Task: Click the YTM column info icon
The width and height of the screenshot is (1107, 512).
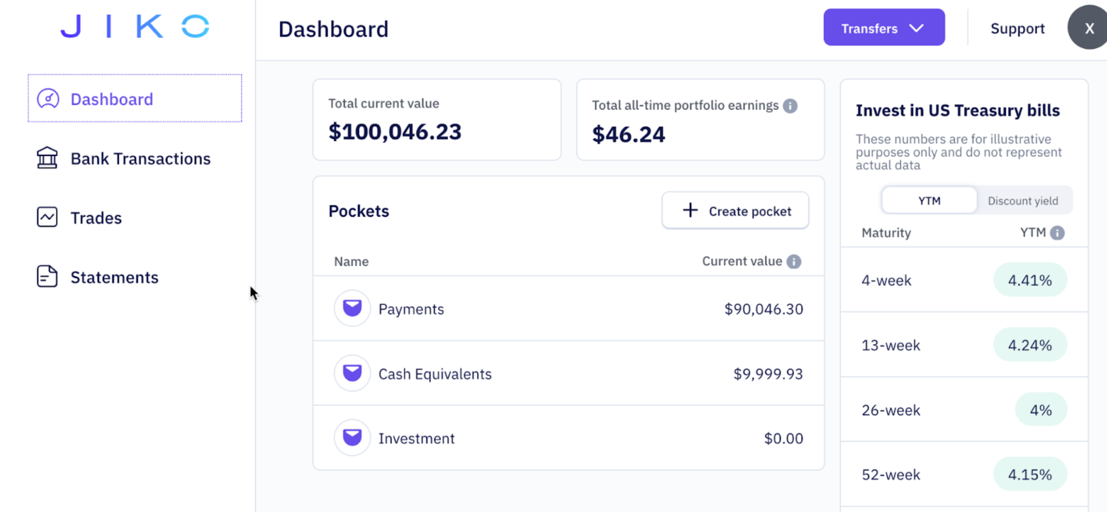Action: click(1058, 233)
